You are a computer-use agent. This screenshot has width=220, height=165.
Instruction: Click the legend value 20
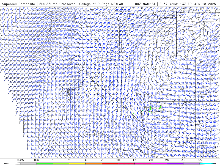click(151, 160)
